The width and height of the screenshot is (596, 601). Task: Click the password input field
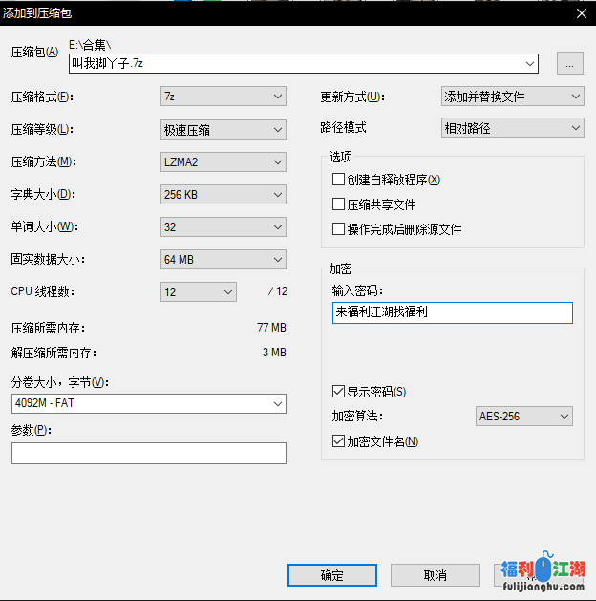point(452,312)
